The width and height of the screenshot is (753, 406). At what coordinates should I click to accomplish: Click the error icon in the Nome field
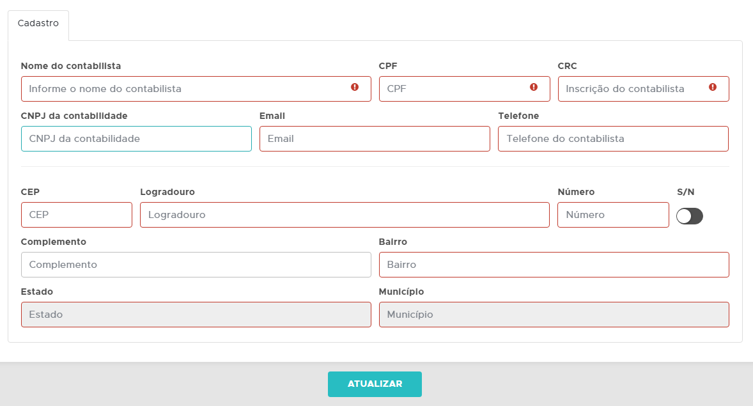coord(355,87)
